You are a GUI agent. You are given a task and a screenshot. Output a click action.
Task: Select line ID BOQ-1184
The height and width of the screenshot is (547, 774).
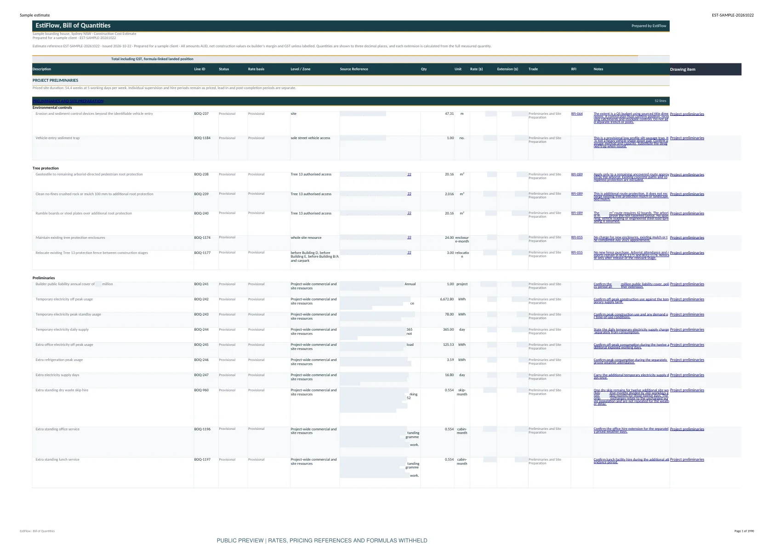point(202,138)
